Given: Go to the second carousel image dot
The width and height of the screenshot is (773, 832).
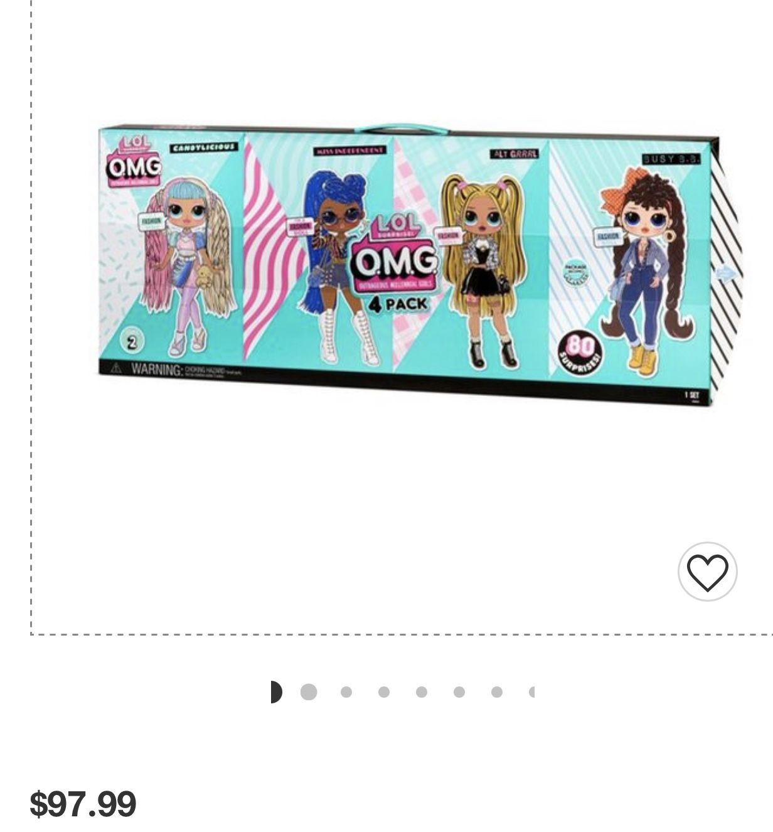Looking at the screenshot, I should (x=309, y=692).
